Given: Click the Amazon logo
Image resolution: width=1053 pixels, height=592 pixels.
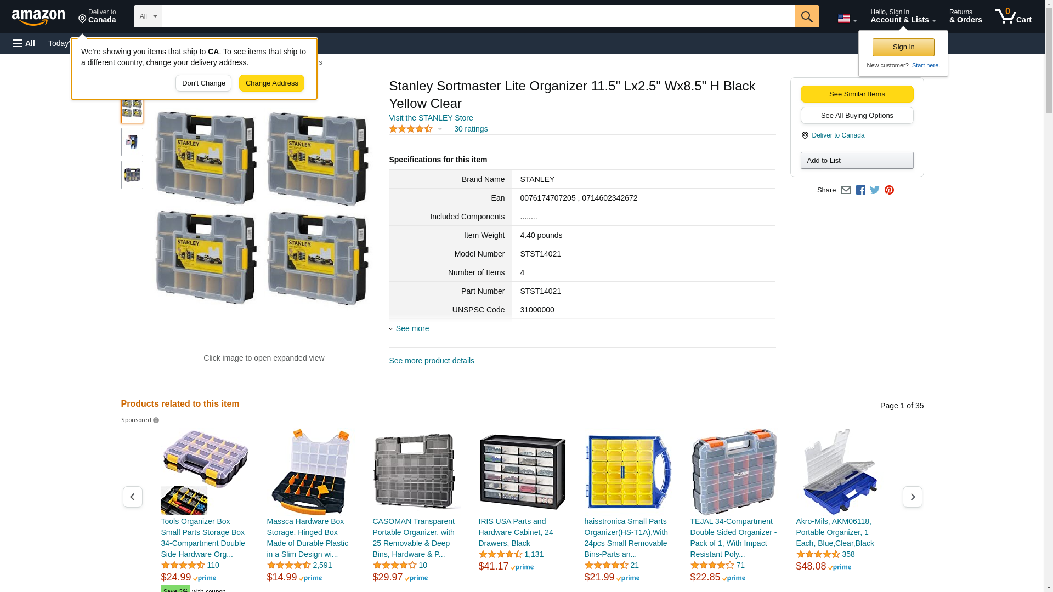Looking at the screenshot, I should pyautogui.click(x=38, y=18).
